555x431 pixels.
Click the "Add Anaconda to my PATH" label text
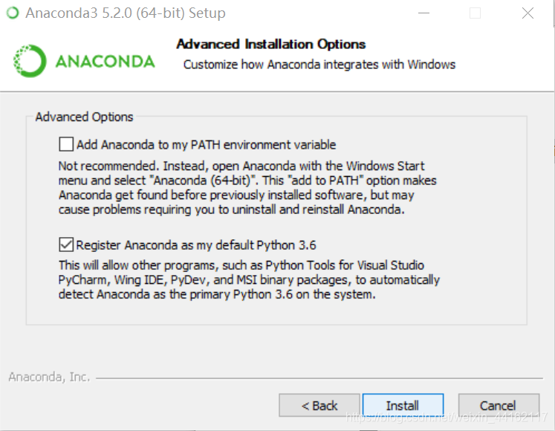point(207,145)
